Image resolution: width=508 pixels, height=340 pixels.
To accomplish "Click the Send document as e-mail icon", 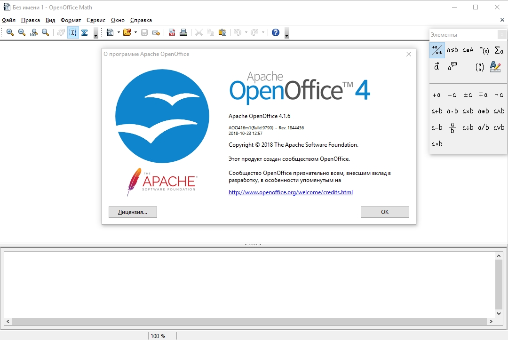I will (x=156, y=32).
